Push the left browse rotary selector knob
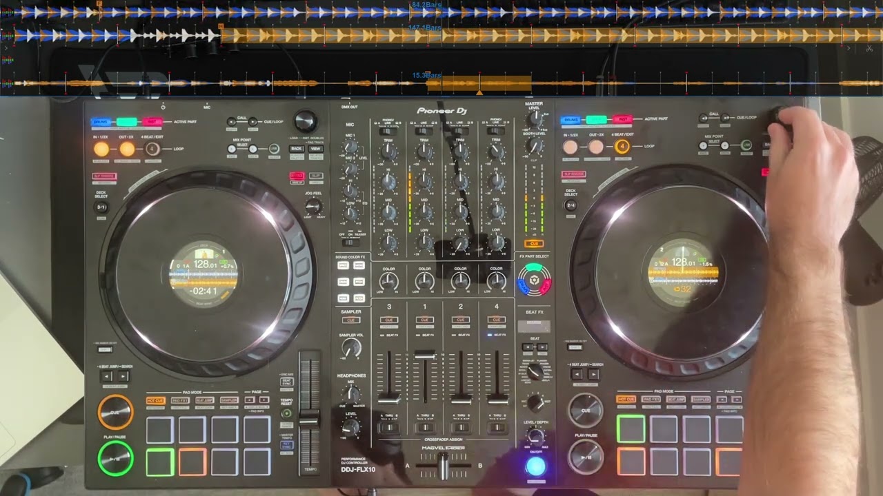The image size is (883, 496). coord(305,121)
